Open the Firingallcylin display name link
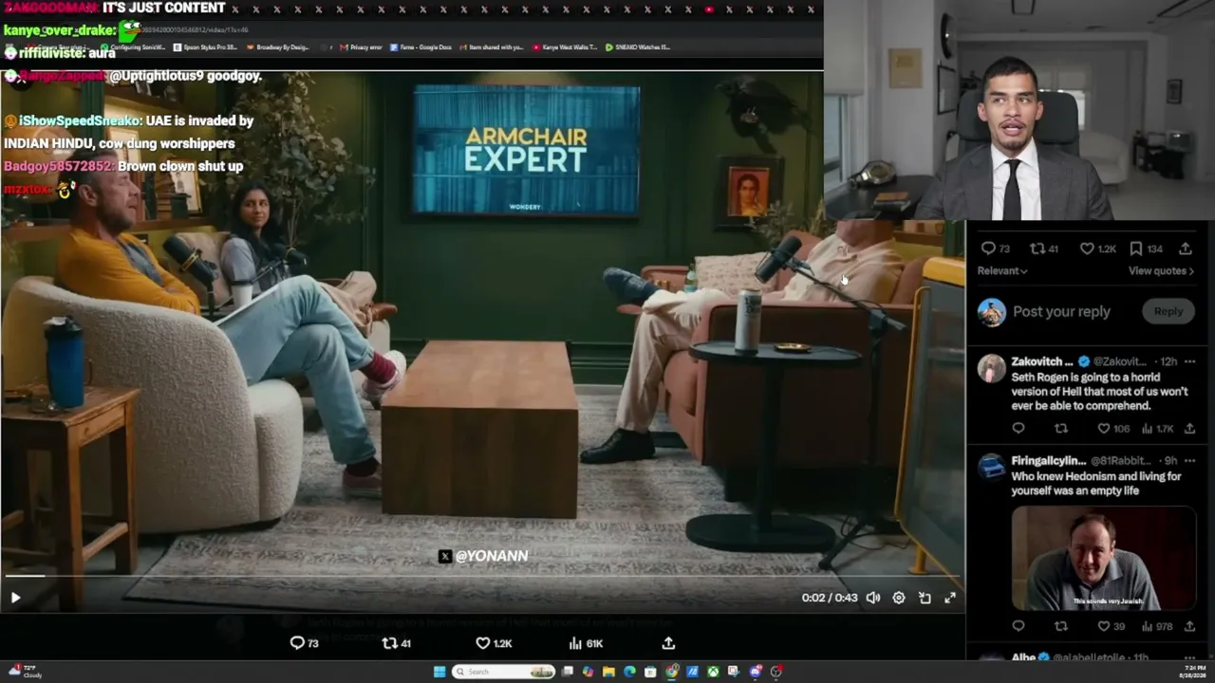This screenshot has width=1215, height=683. tap(1049, 461)
